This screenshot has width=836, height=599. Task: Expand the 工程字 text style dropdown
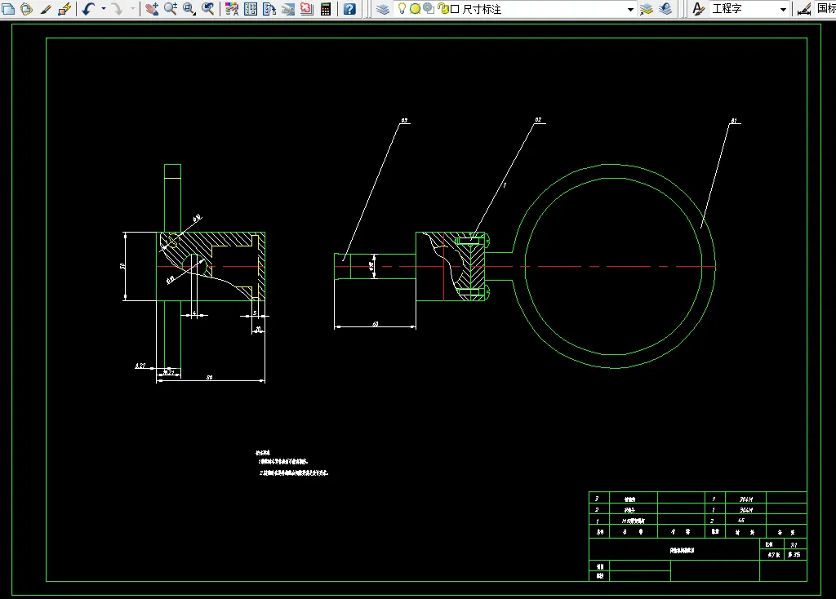[783, 9]
